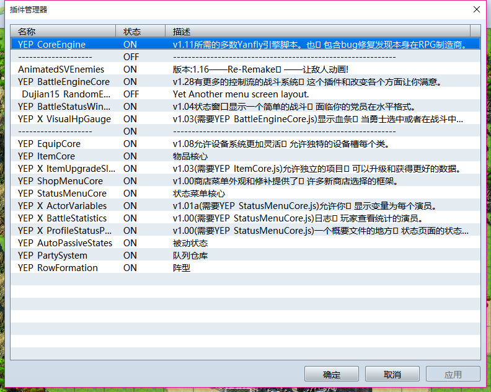Select the Dujian15 RandomE... plugin row
Image resolution: width=491 pixels, height=392 pixels.
(x=245, y=94)
